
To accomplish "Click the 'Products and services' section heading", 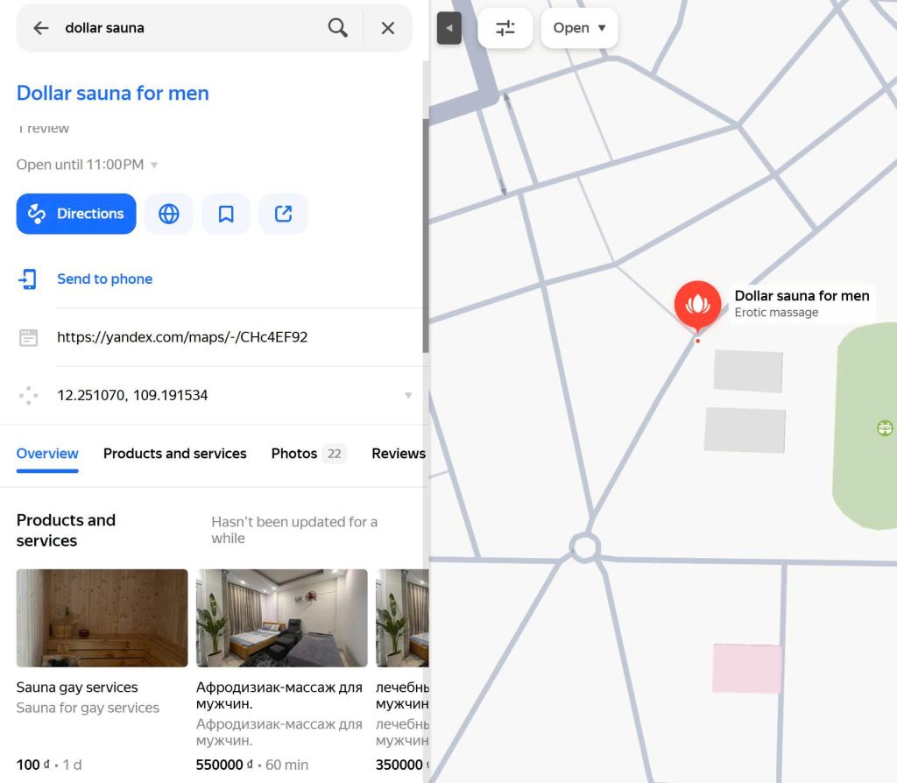I will pos(66,530).
